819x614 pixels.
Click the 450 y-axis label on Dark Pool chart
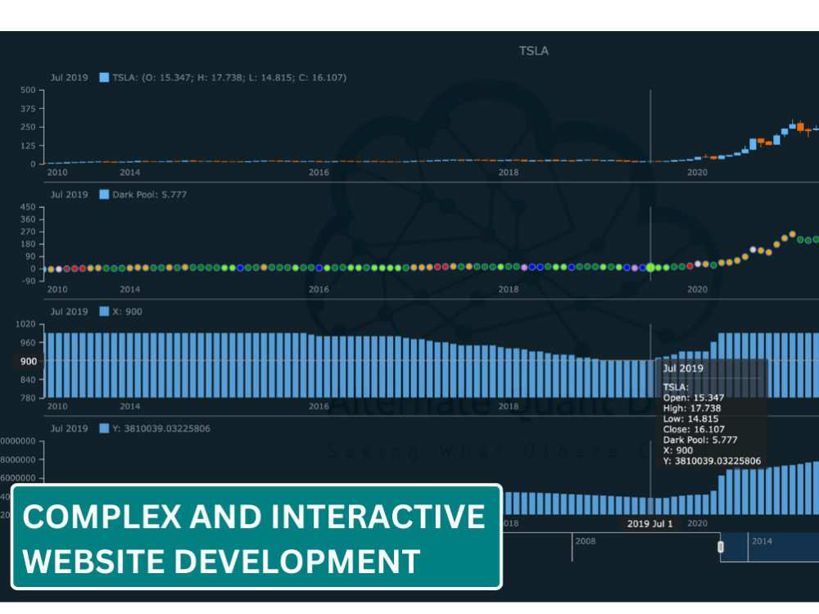(x=28, y=207)
